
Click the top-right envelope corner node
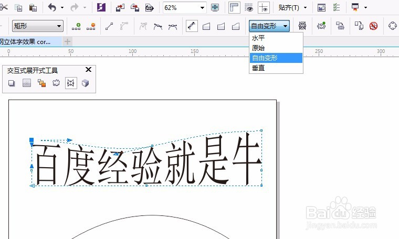(x=261, y=131)
